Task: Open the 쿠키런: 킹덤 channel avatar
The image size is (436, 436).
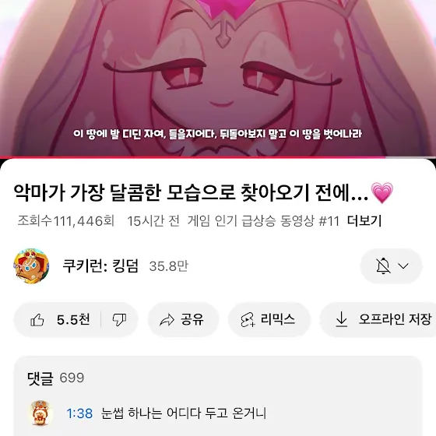Action: point(31,266)
